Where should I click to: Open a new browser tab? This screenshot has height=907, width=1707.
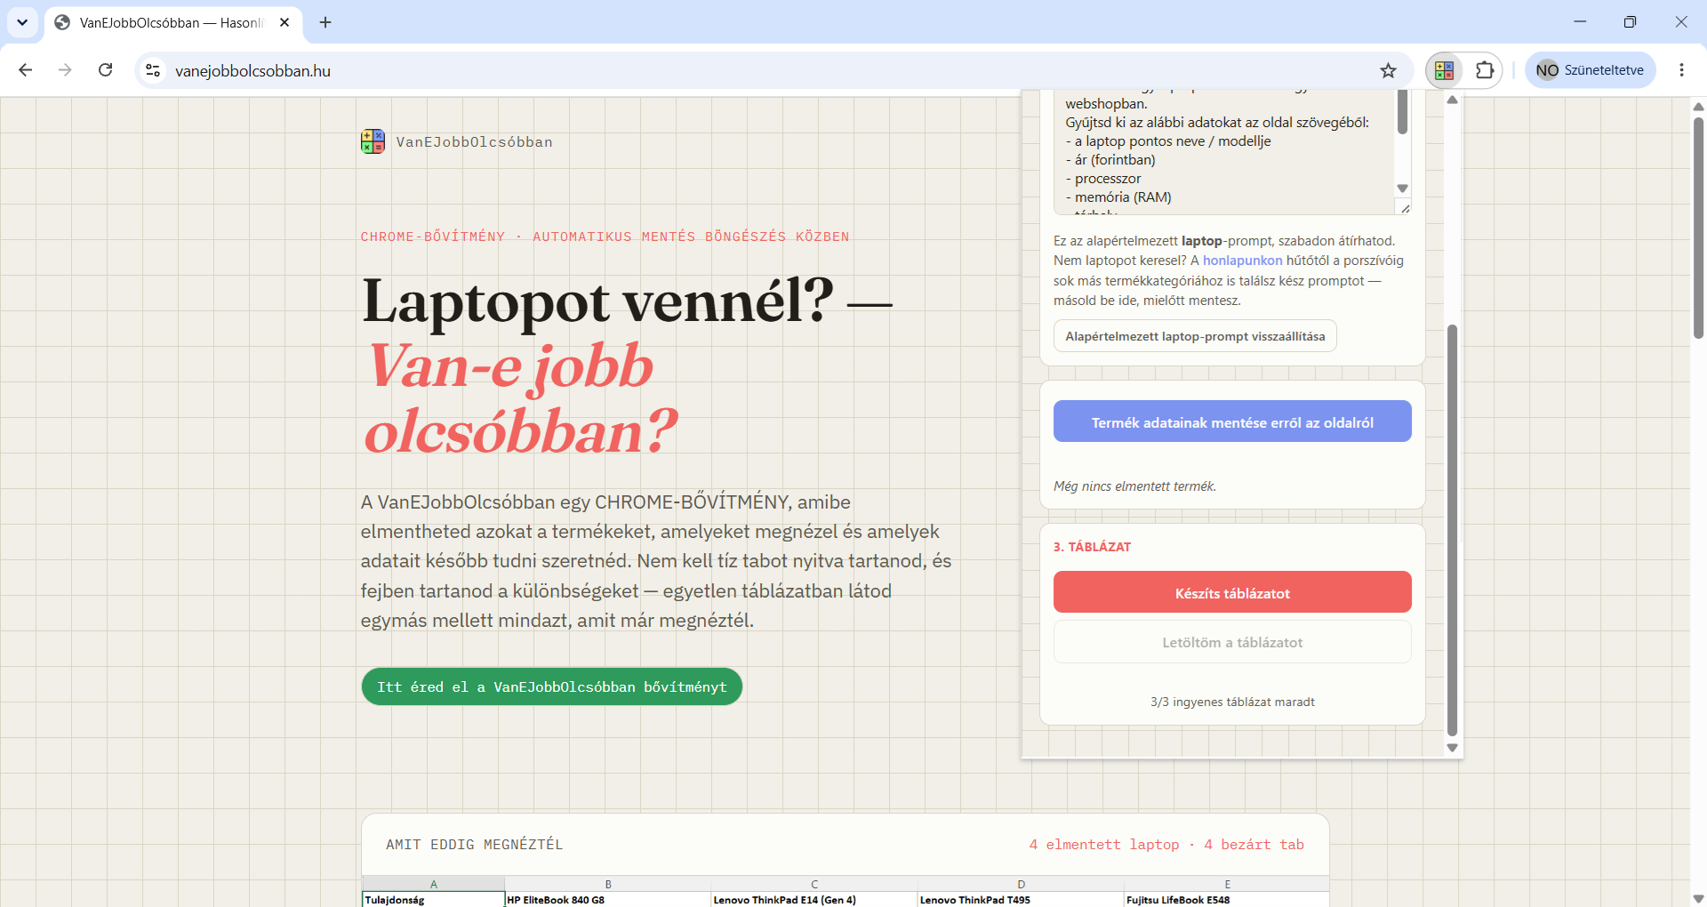325,22
